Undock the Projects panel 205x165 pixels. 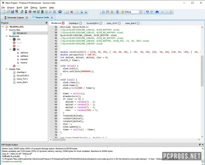[46, 23]
